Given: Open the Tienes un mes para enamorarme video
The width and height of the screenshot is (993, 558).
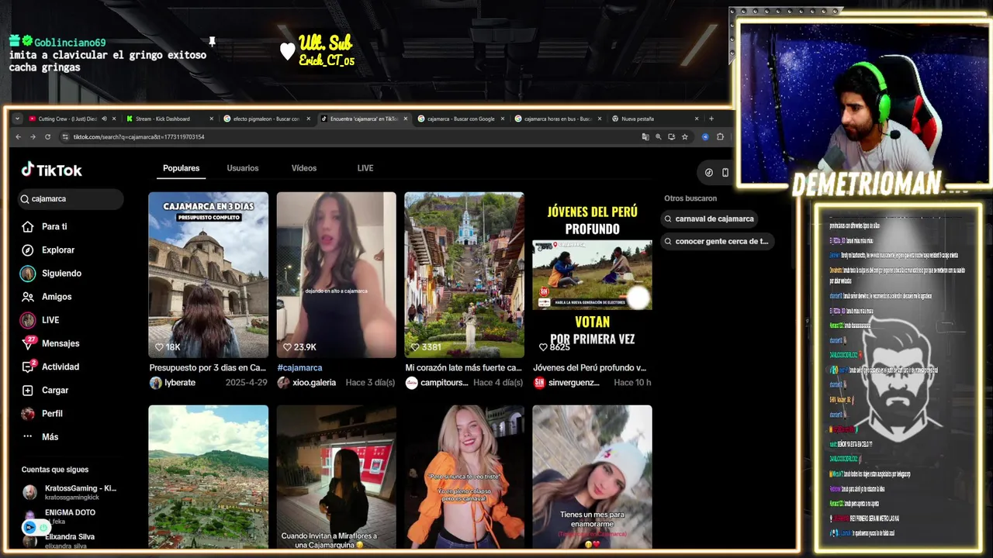Looking at the screenshot, I should 592,477.
